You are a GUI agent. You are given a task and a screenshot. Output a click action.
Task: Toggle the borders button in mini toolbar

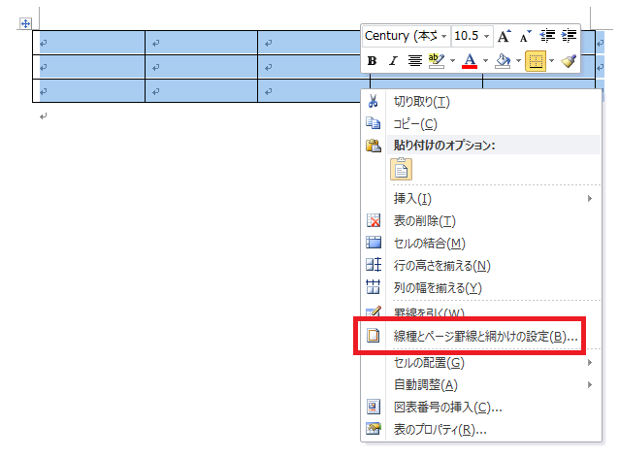pos(535,61)
